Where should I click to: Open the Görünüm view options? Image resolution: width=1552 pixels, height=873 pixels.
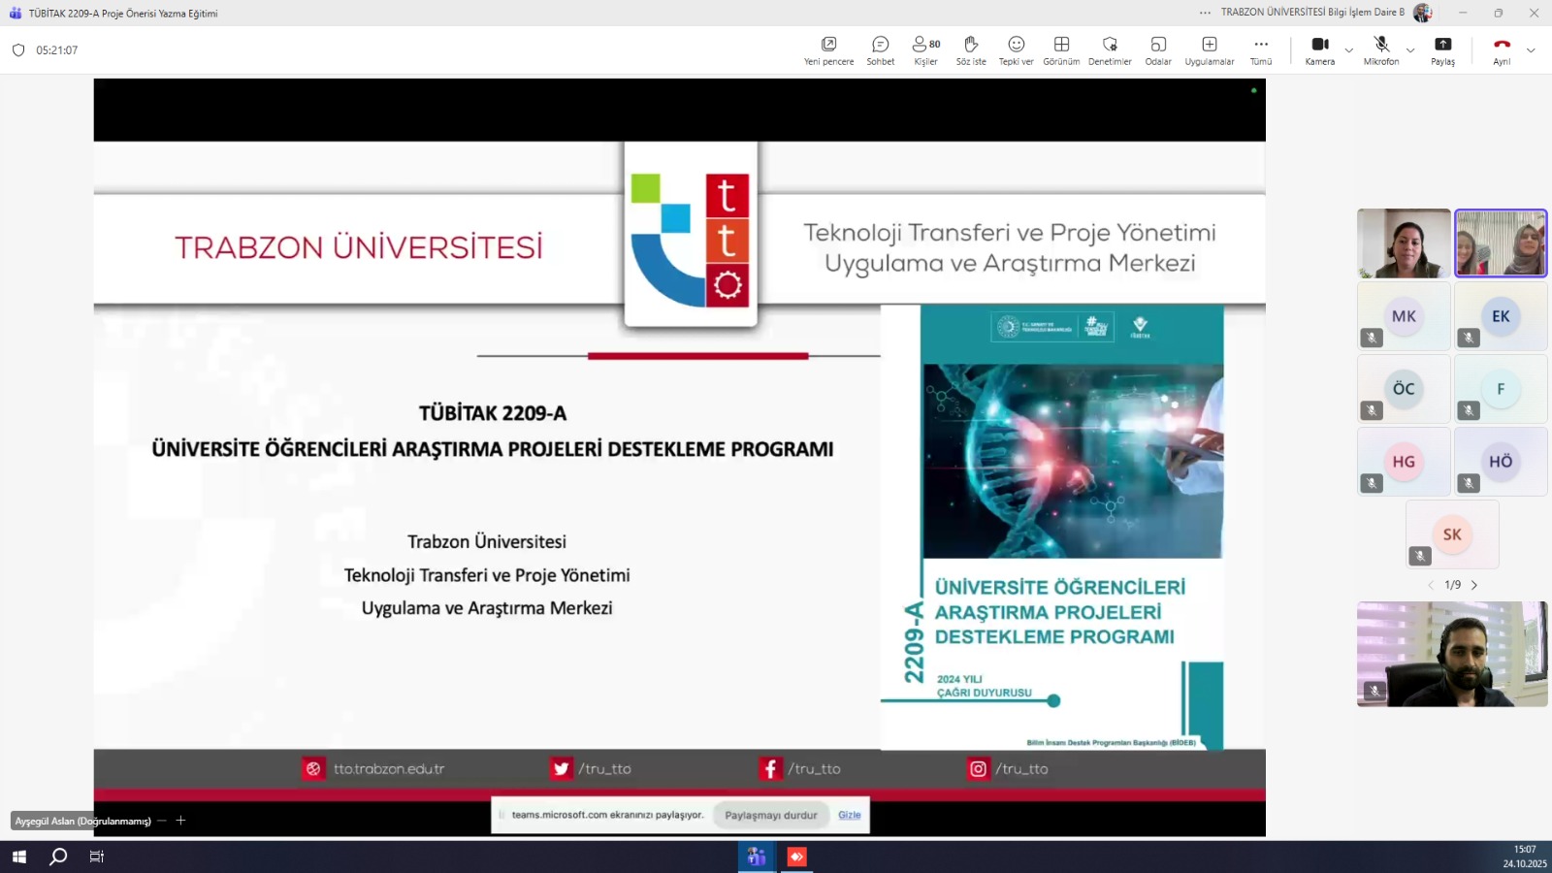[1061, 50]
